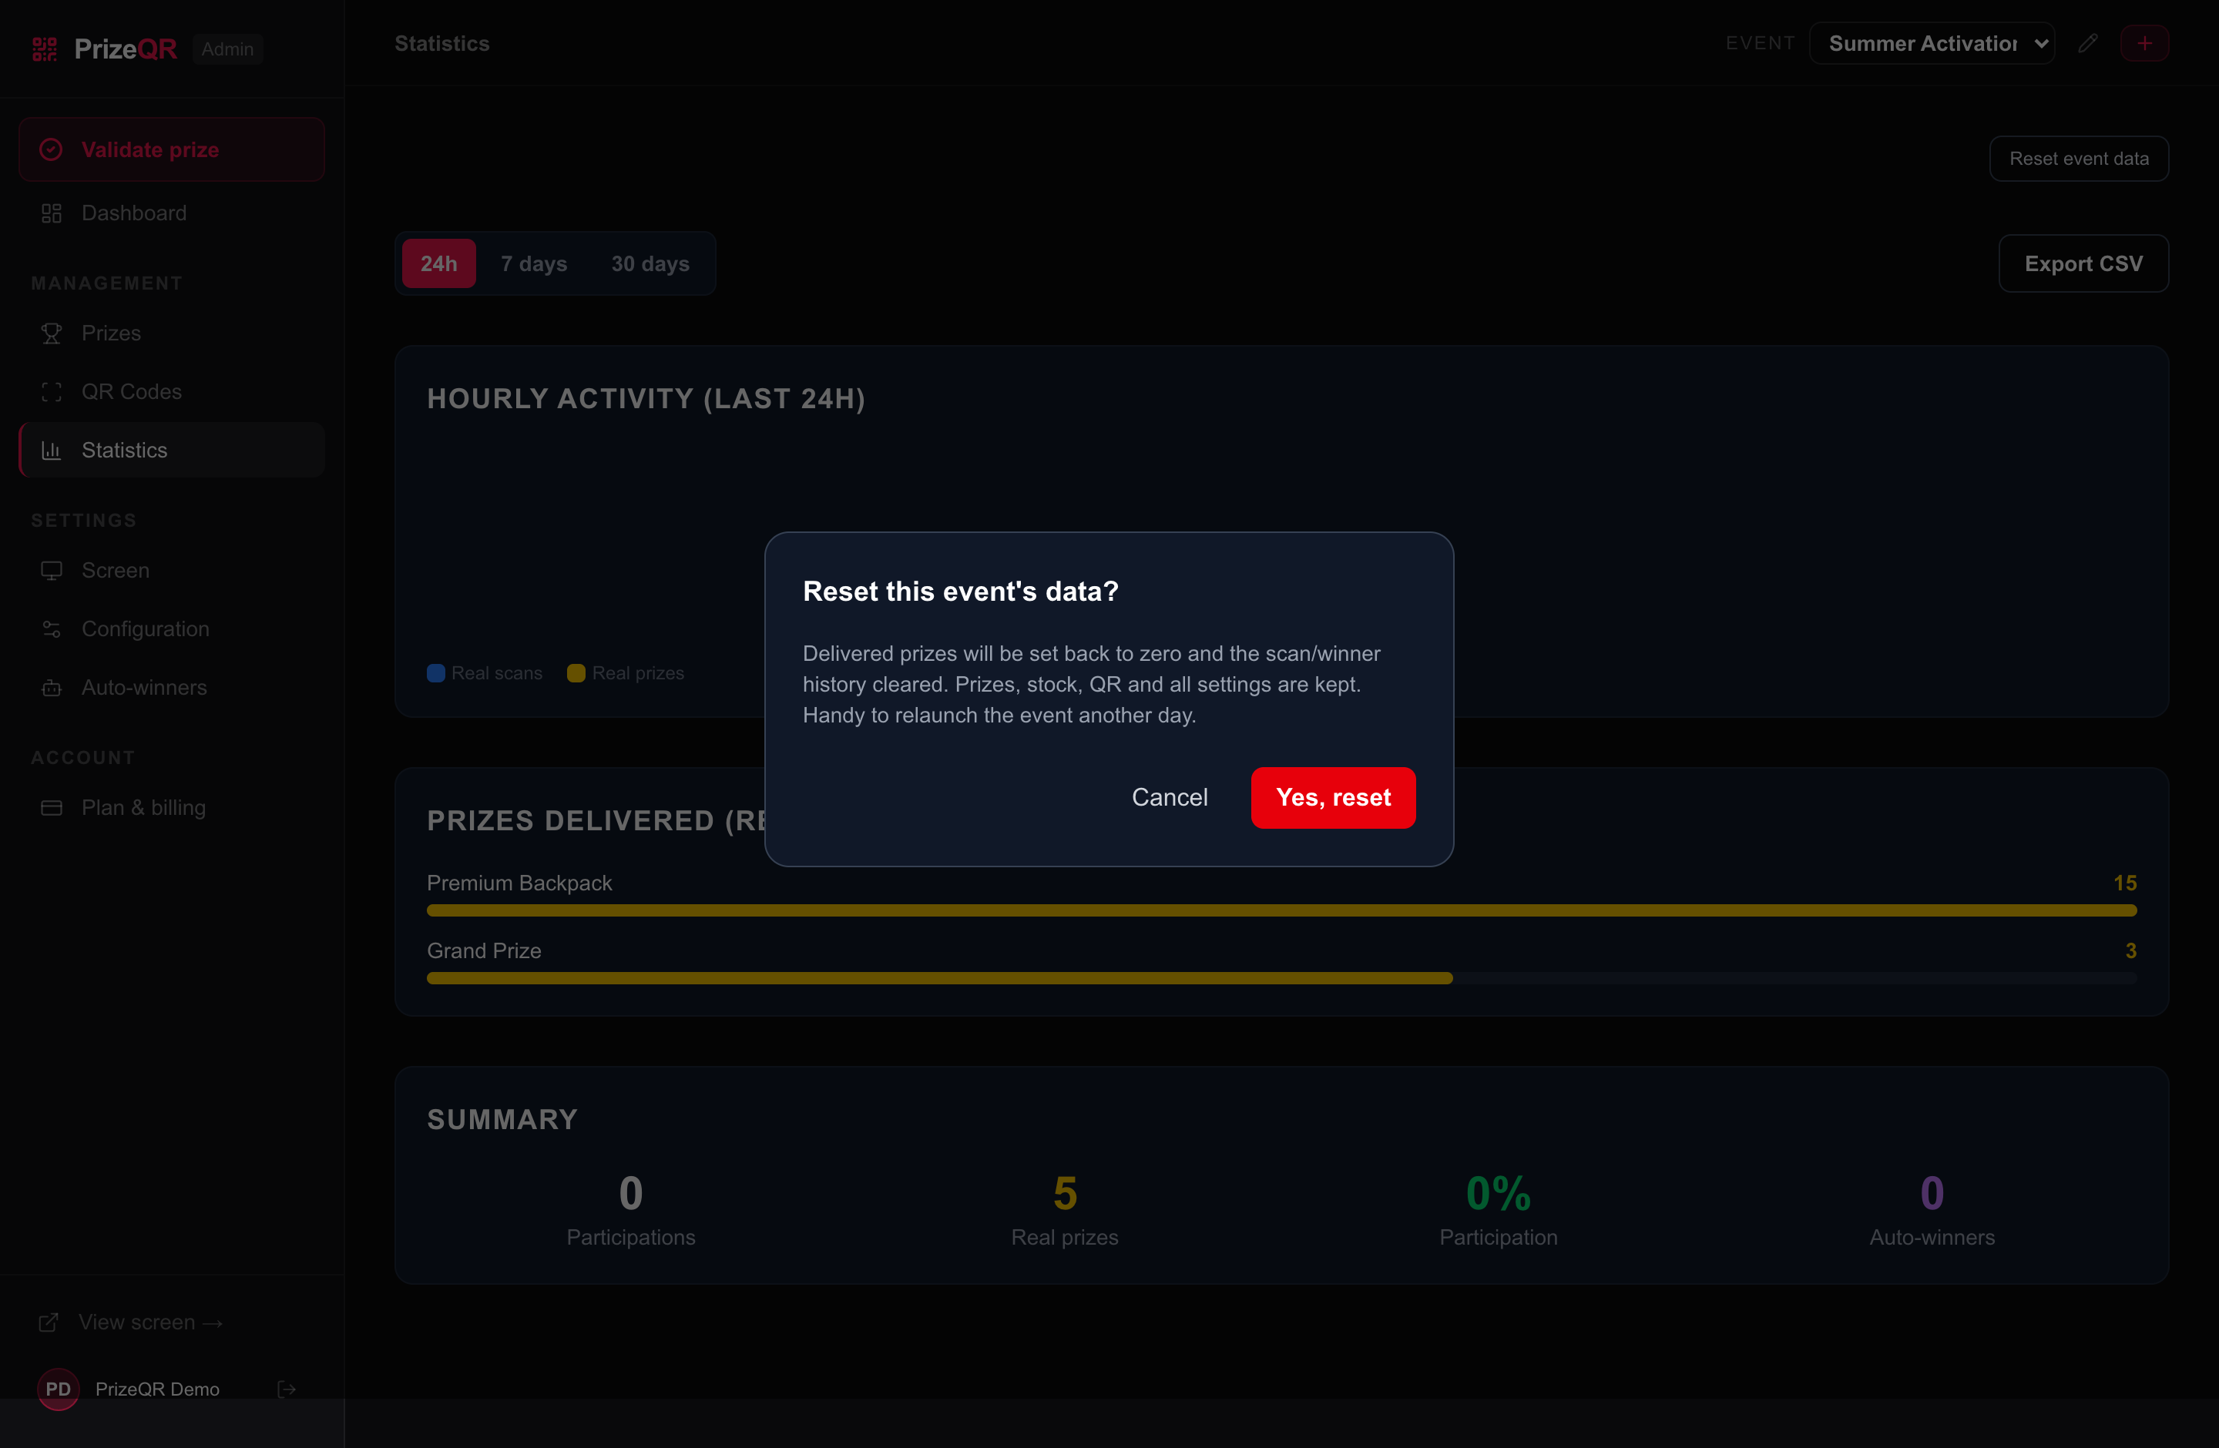Click the Grand Prize label

click(x=484, y=951)
